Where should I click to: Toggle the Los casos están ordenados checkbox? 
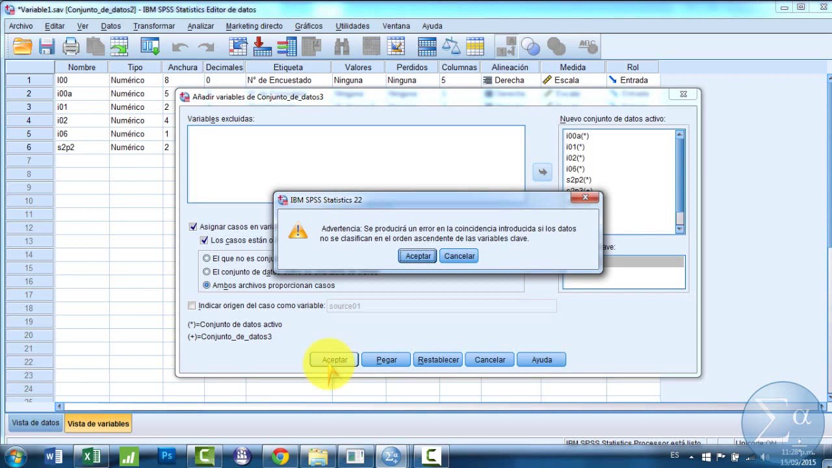(x=204, y=240)
